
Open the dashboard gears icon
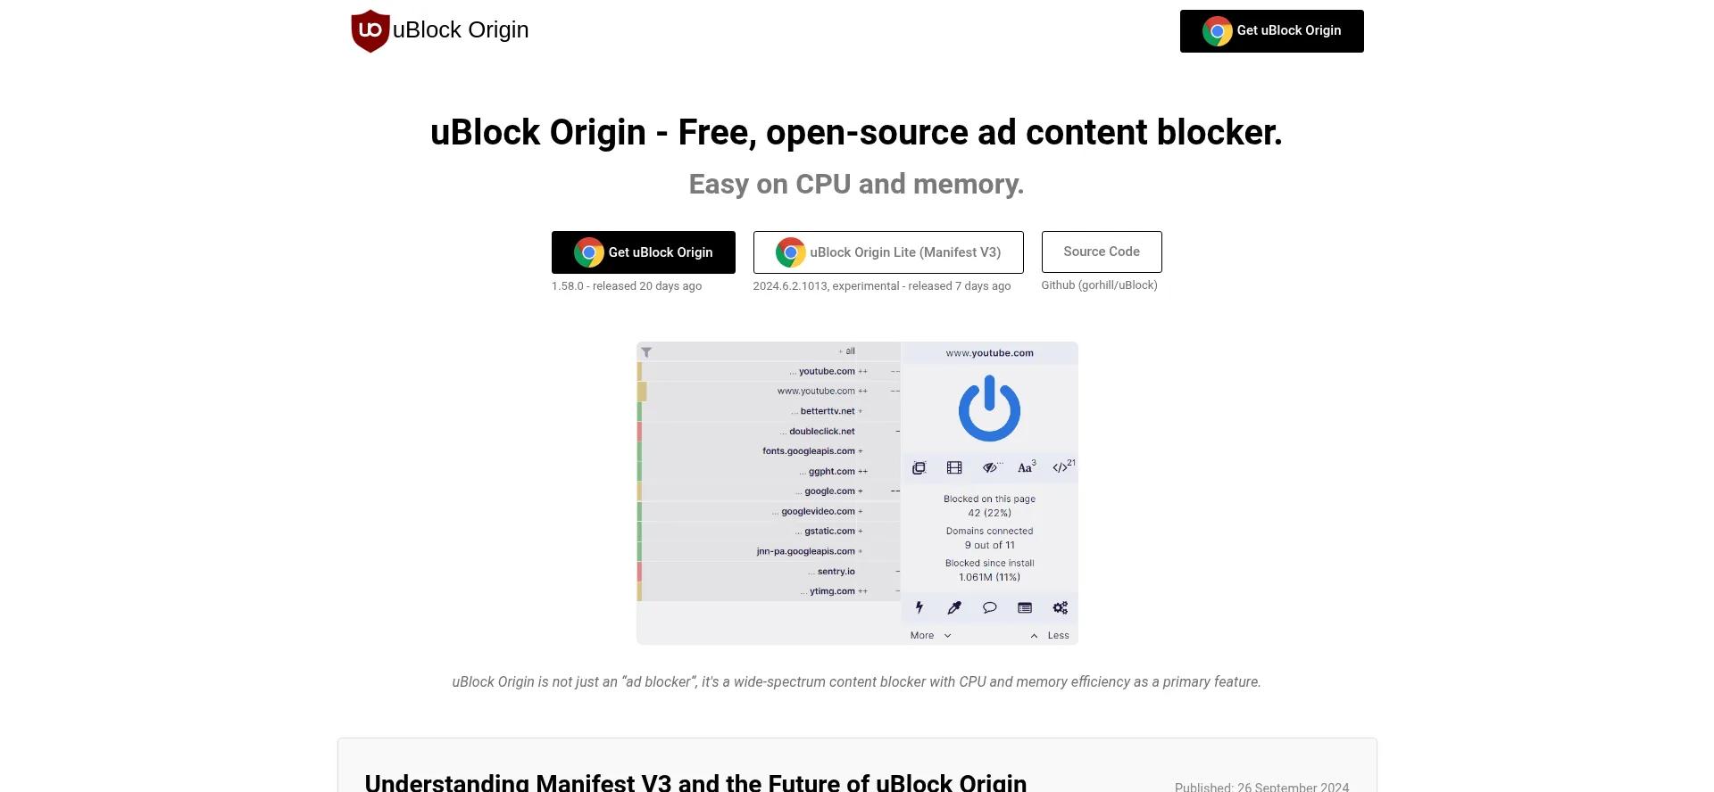[1060, 607]
